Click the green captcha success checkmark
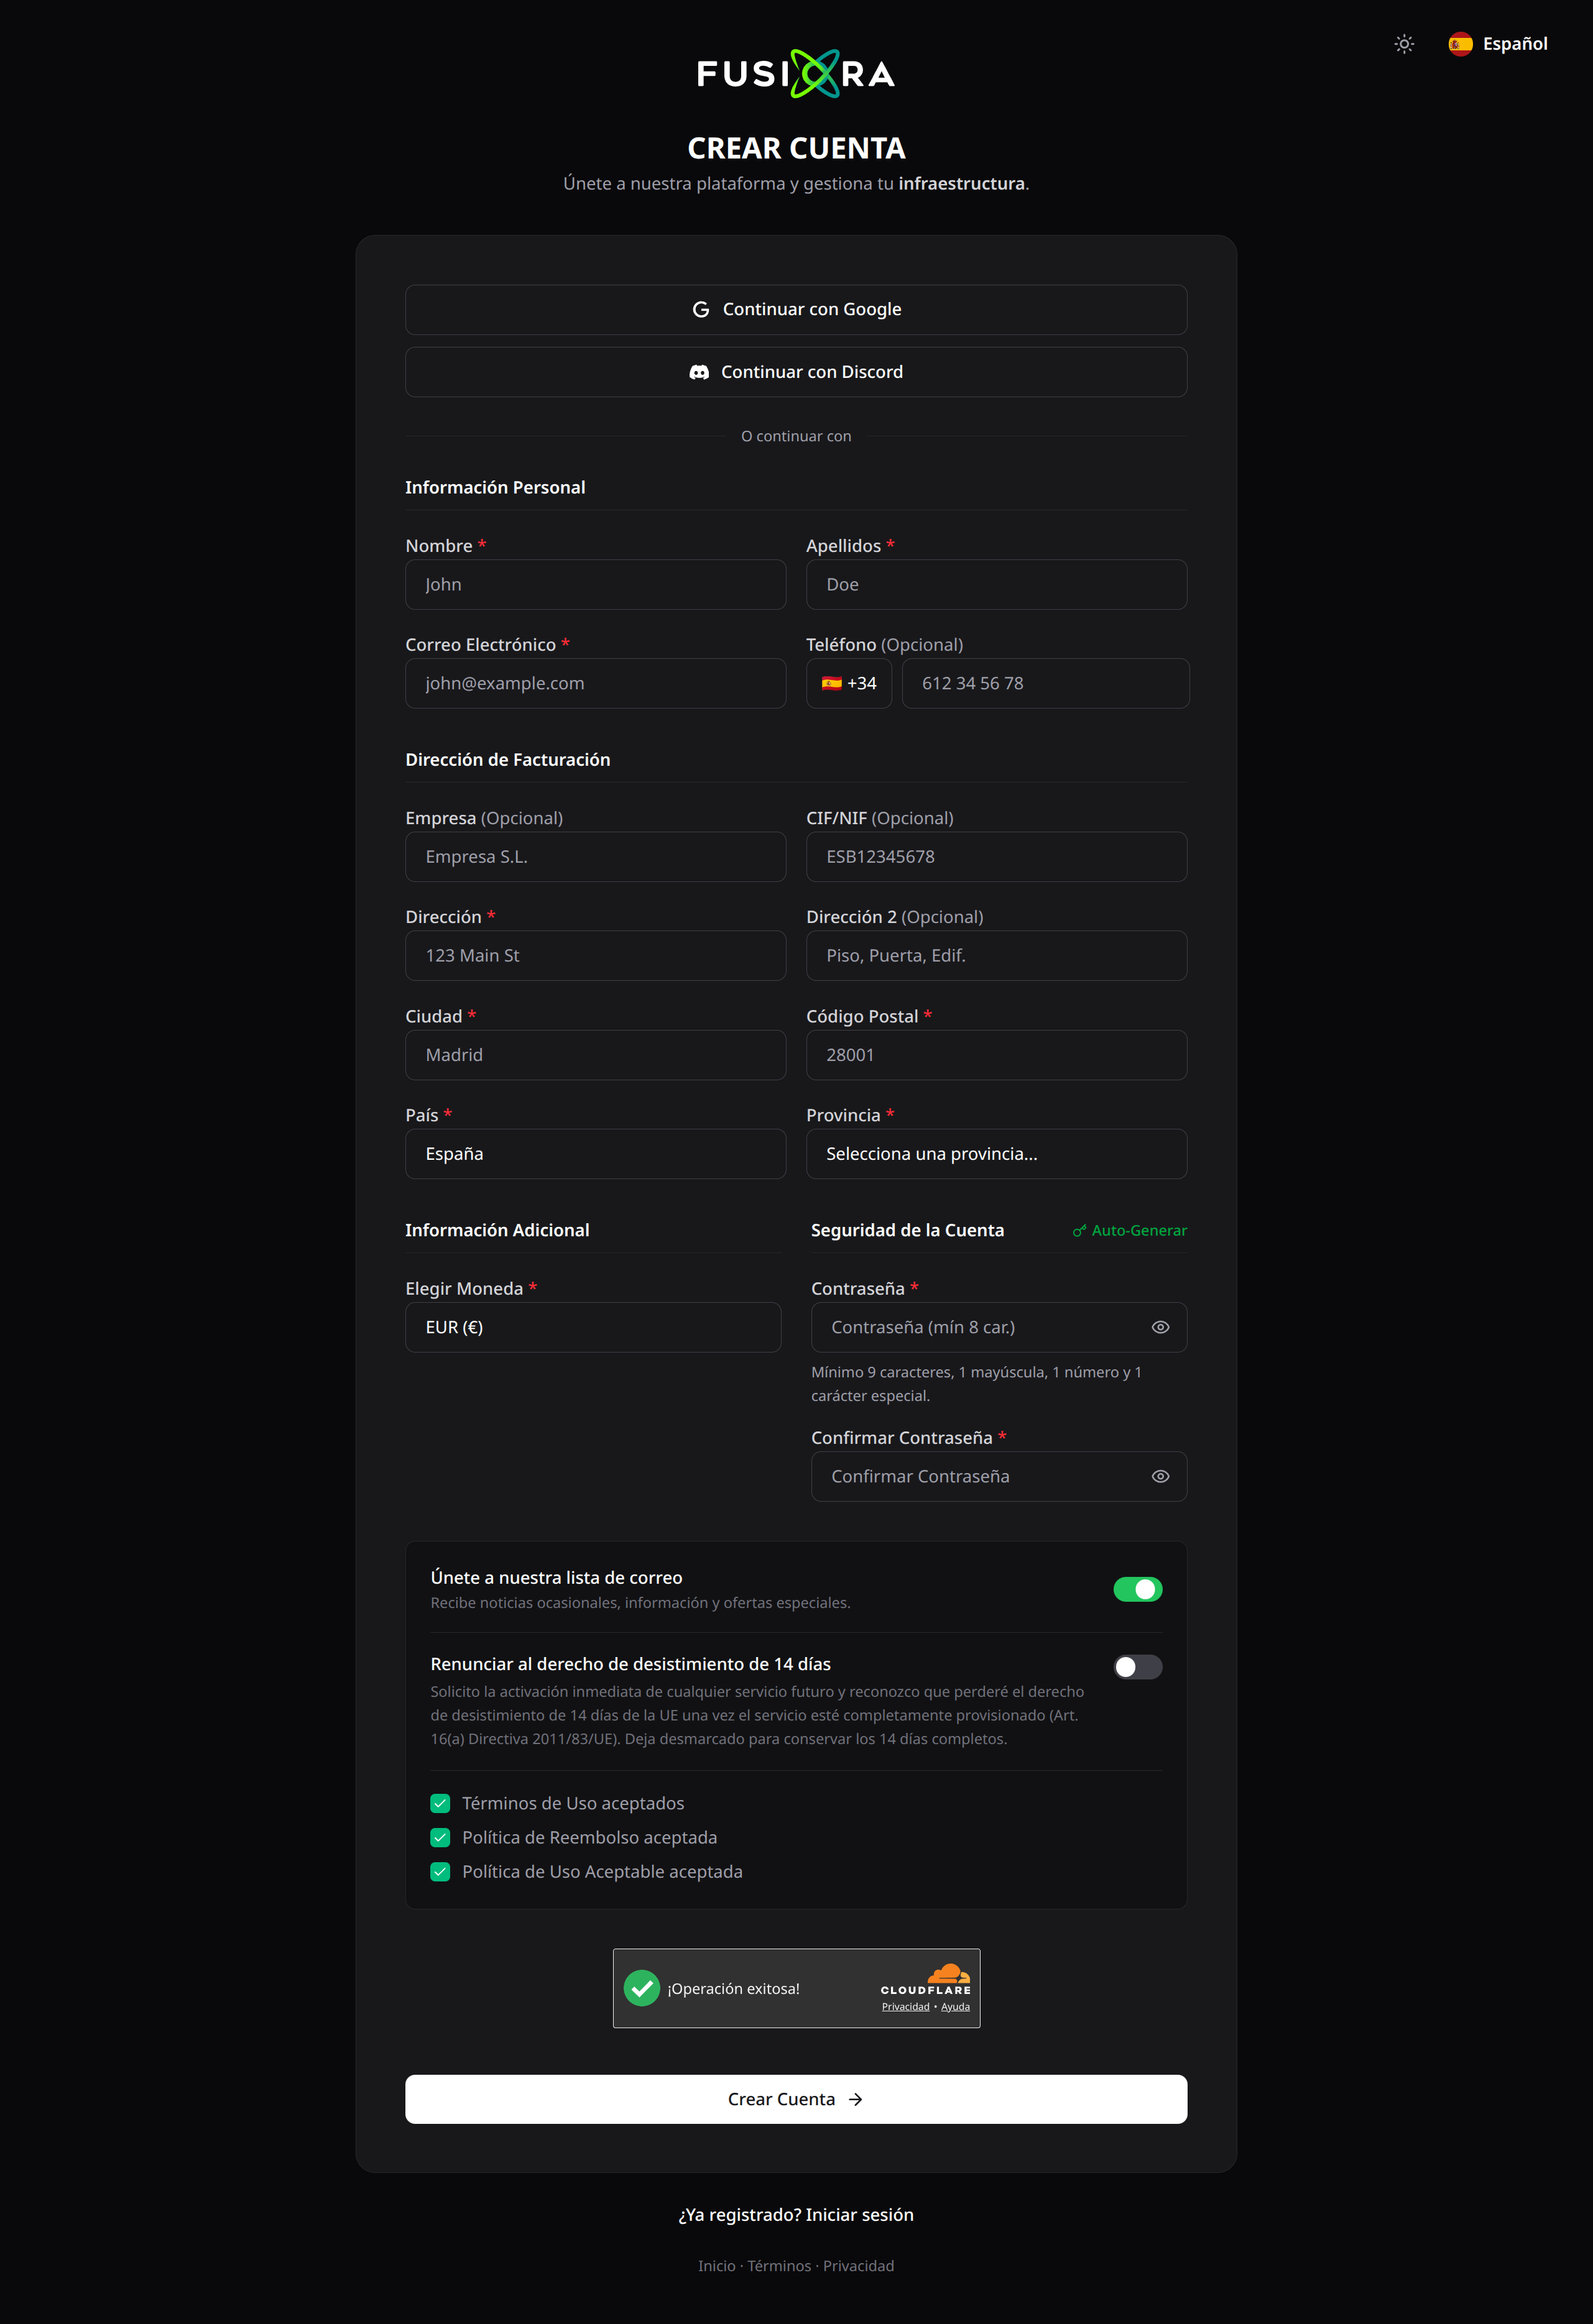 tap(642, 1988)
